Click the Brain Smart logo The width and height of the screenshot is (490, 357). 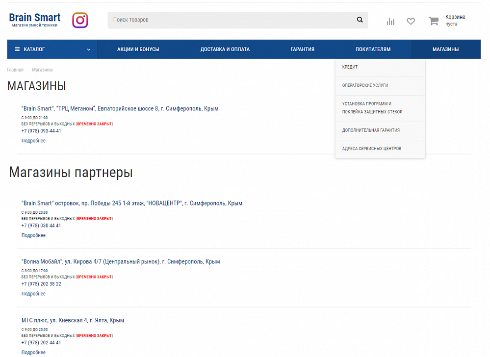35,20
